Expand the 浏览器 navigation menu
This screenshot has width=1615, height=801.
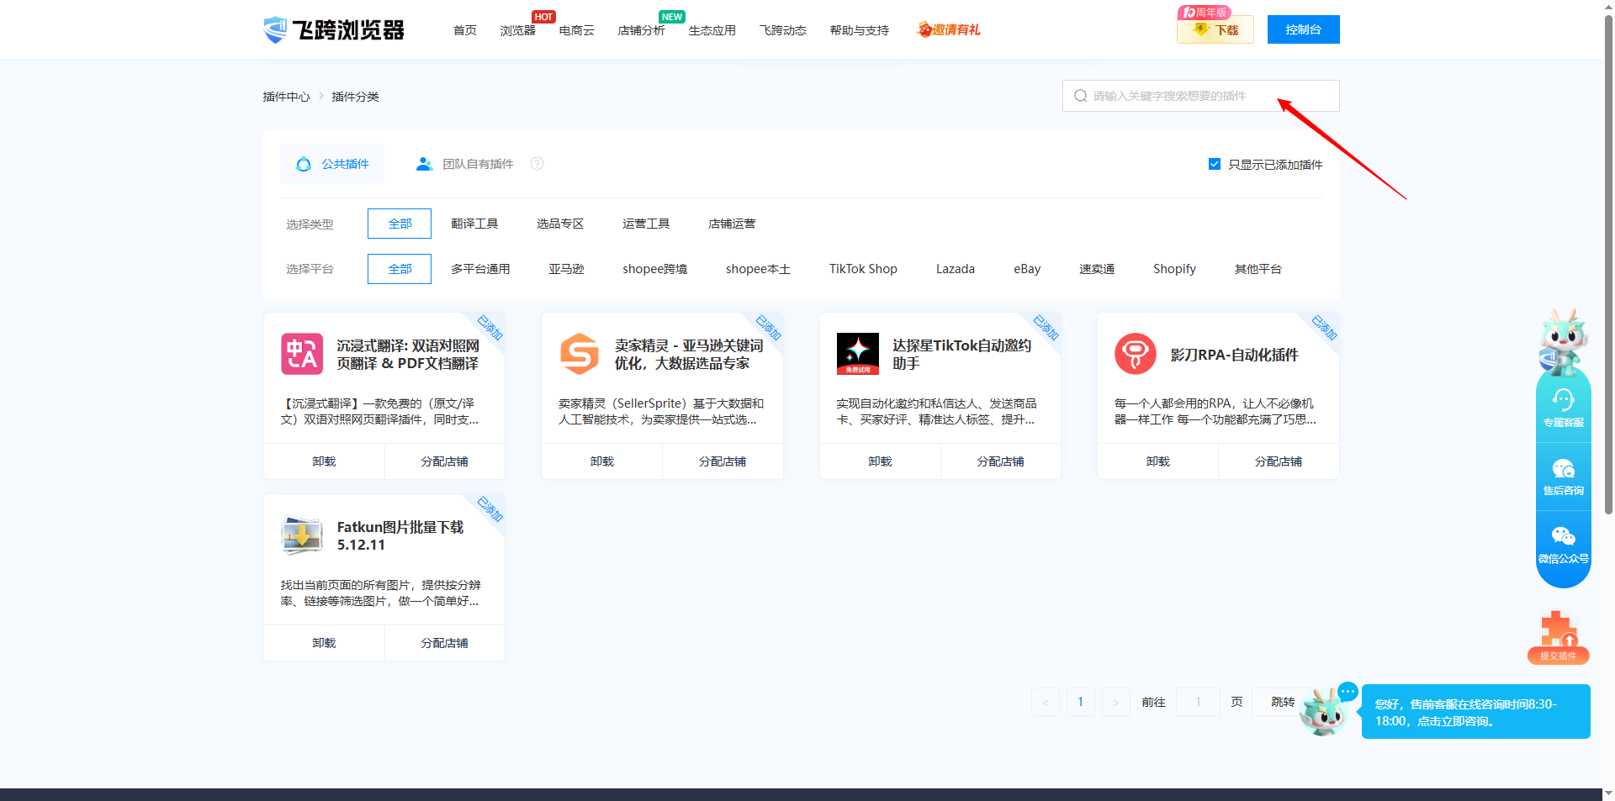tap(517, 30)
